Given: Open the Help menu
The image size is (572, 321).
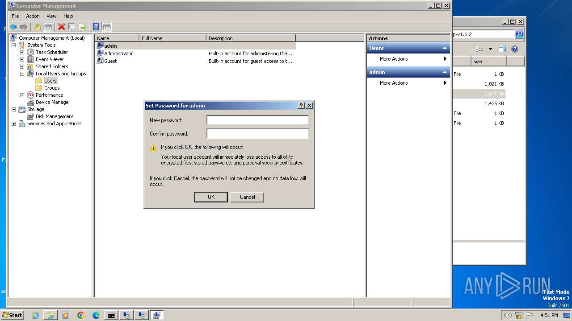Looking at the screenshot, I should point(68,16).
